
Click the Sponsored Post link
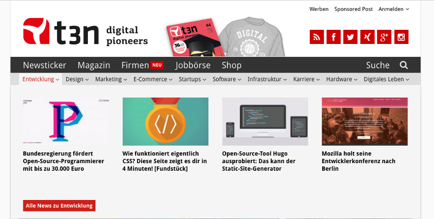click(x=354, y=9)
